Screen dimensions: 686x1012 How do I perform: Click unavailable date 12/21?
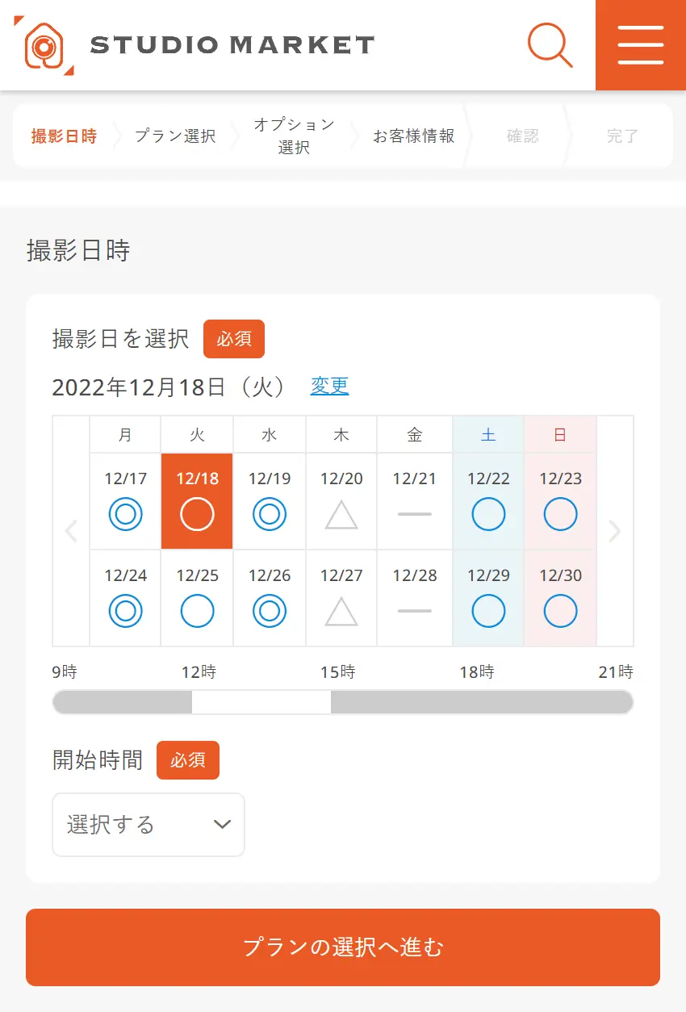415,501
